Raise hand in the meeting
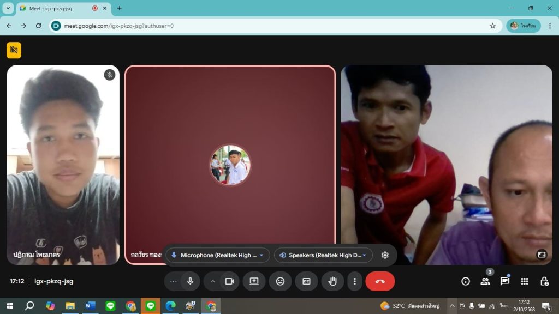559x314 pixels. click(332, 281)
